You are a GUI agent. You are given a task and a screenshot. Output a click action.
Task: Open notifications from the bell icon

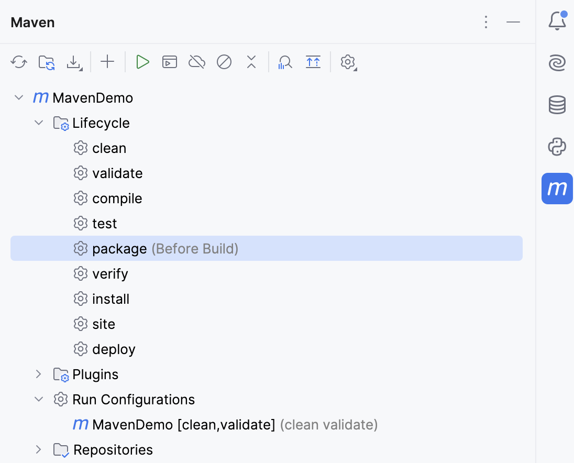pos(557,21)
